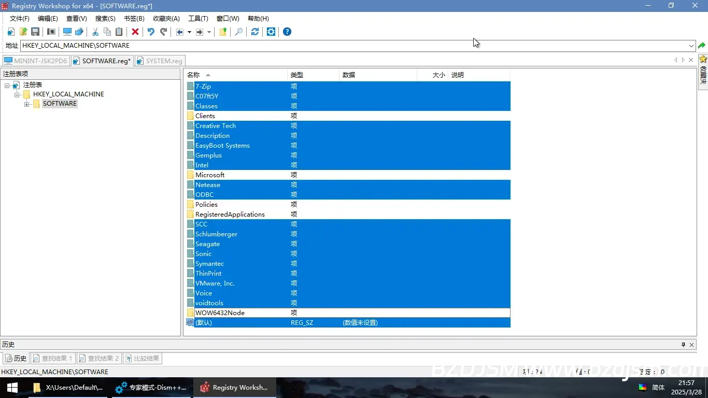Switch to the SYSTEM.reg tab
The width and height of the screenshot is (708, 398).
tap(160, 61)
